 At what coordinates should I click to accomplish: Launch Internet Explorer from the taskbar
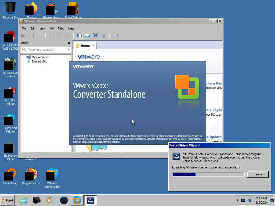(x=24, y=200)
